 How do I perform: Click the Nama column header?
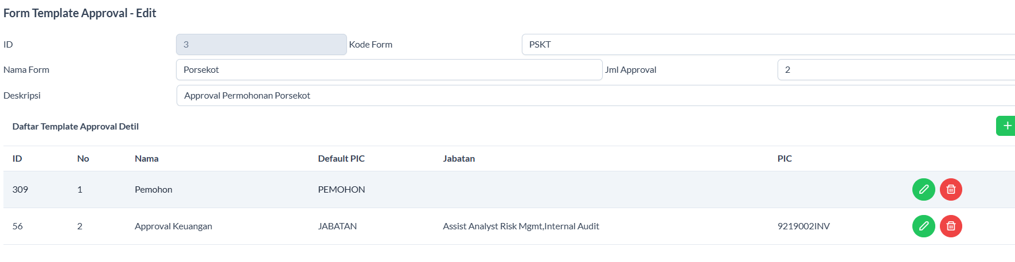coord(147,159)
